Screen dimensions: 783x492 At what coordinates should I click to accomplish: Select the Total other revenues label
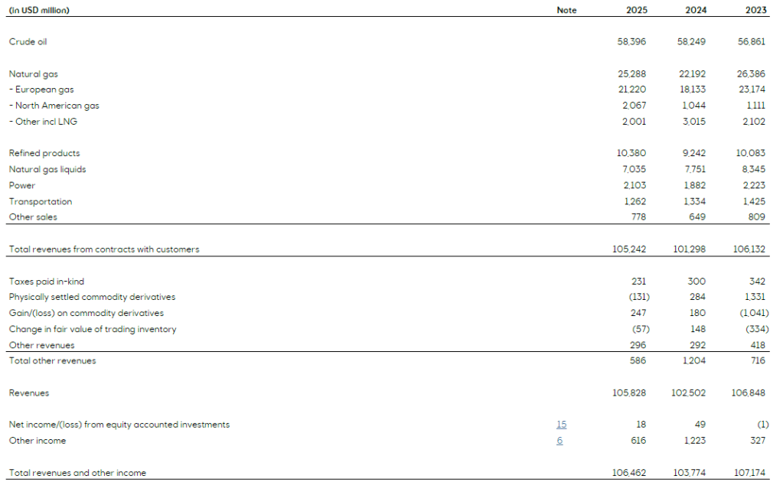[x=52, y=360]
